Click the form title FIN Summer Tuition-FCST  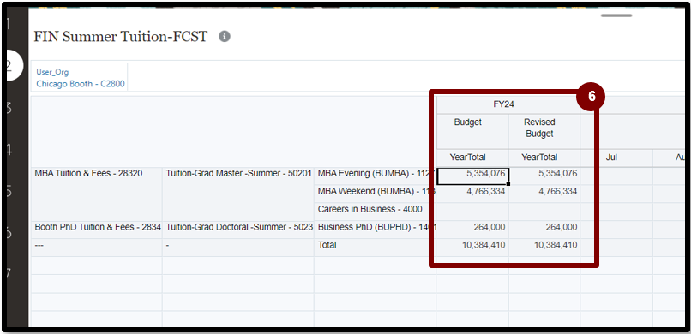[121, 37]
